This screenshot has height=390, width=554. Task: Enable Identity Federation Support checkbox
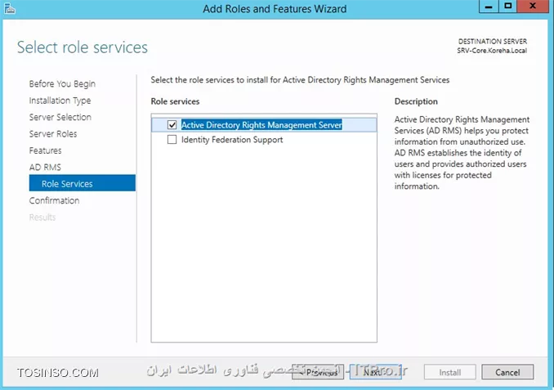tap(172, 140)
